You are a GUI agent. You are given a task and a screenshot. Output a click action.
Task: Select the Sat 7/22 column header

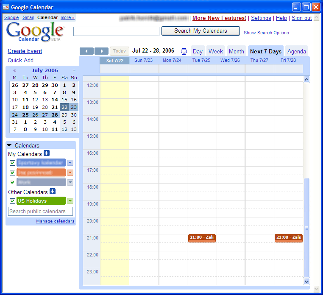(x=115, y=61)
